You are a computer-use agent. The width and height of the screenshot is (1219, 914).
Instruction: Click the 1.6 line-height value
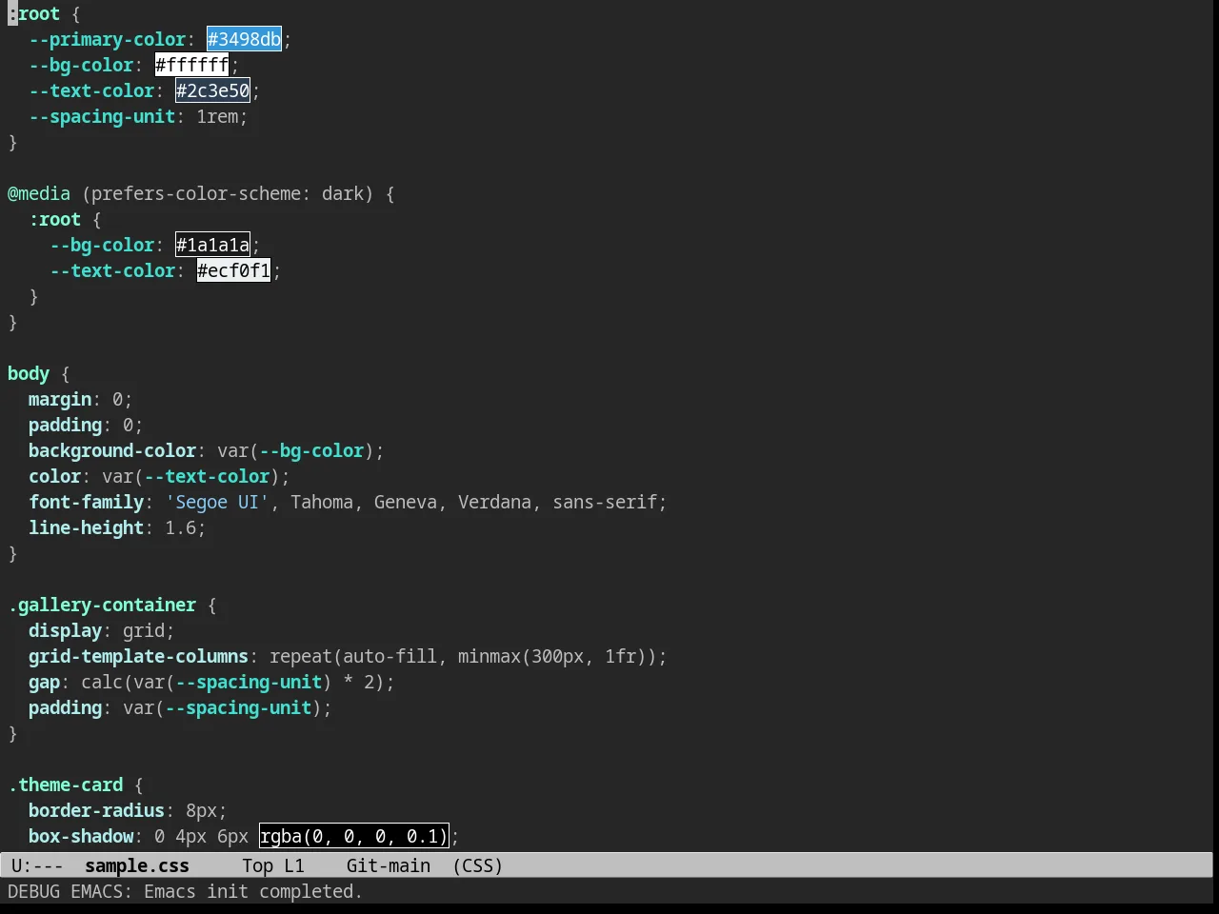181,527
